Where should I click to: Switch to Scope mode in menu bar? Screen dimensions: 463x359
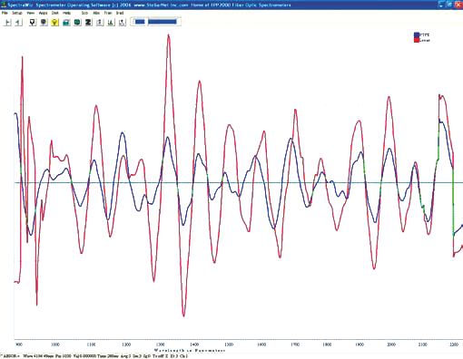[x=84, y=13]
